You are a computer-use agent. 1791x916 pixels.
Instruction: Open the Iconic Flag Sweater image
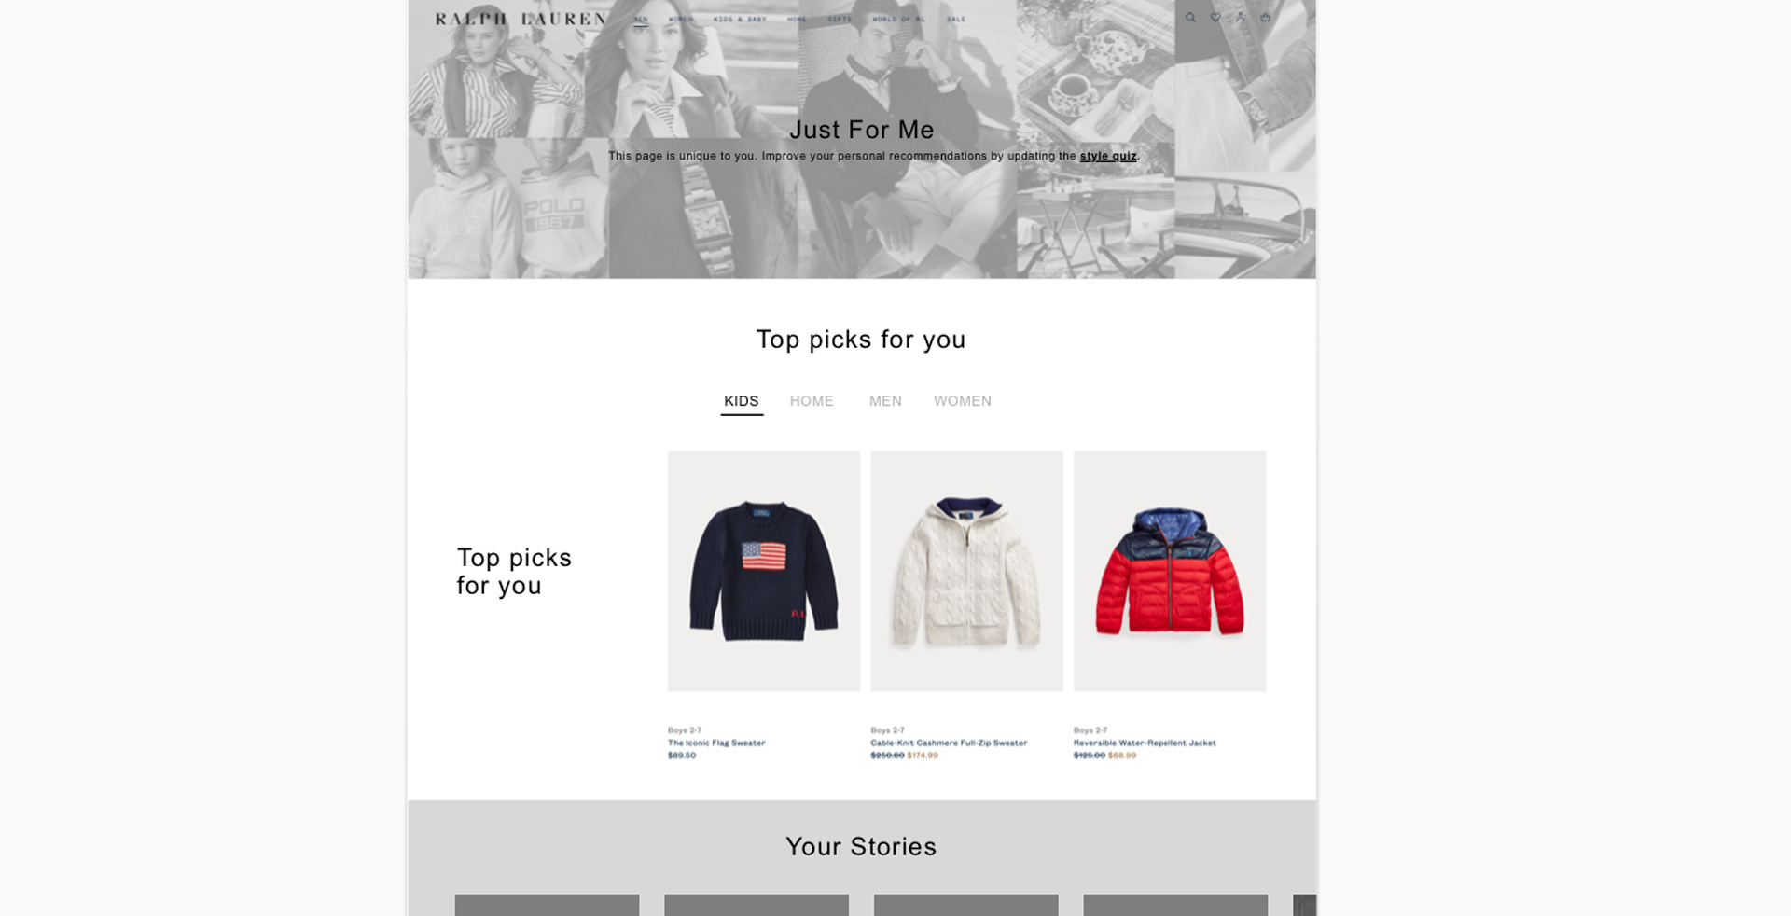(x=764, y=571)
